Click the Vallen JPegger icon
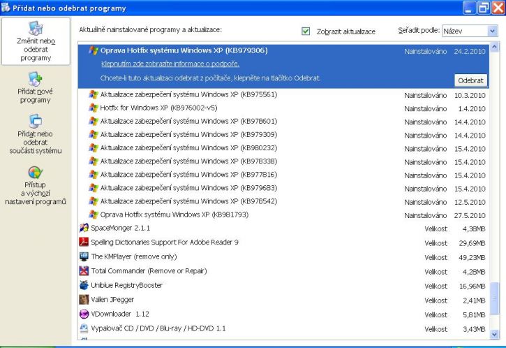 click(x=84, y=300)
